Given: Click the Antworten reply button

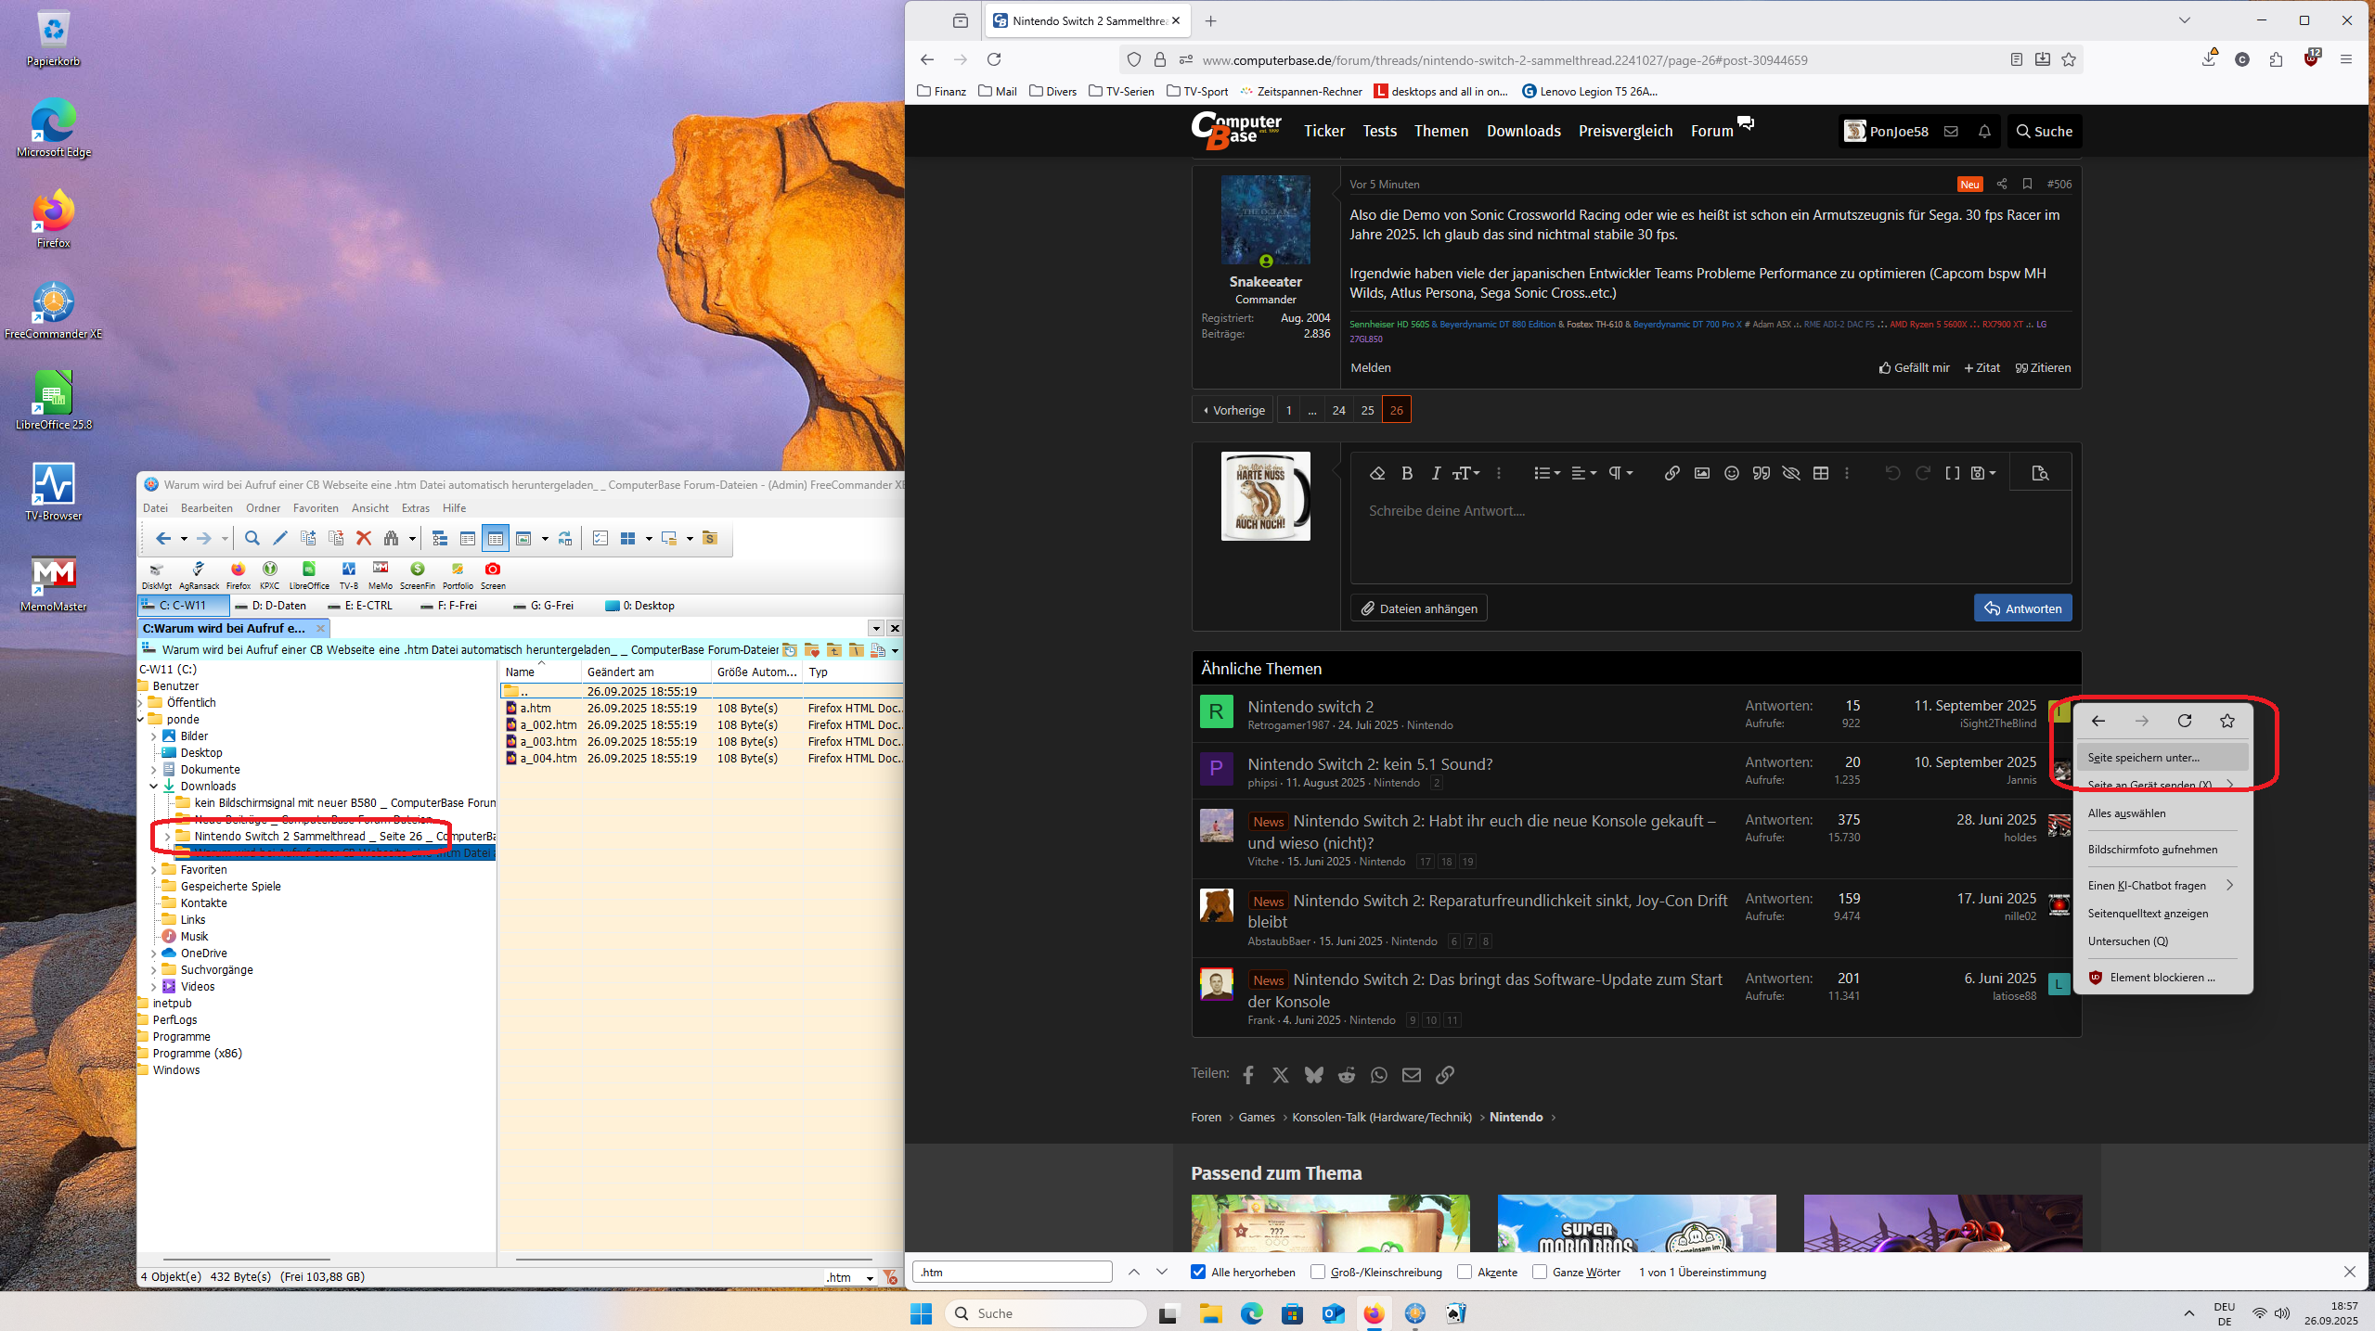Looking at the screenshot, I should 2022,608.
